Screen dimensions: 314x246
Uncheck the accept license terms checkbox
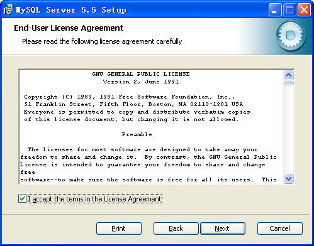pos(22,199)
